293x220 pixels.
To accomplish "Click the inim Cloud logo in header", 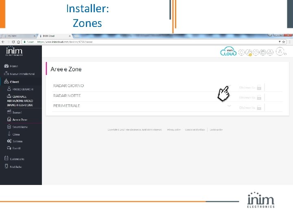I will 228,51.
